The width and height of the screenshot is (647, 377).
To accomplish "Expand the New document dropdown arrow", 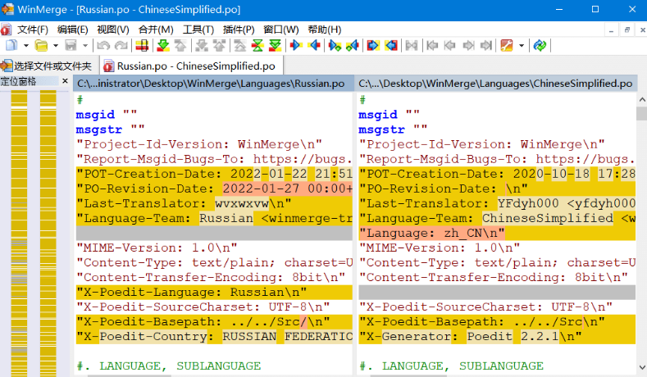I will [x=25, y=45].
